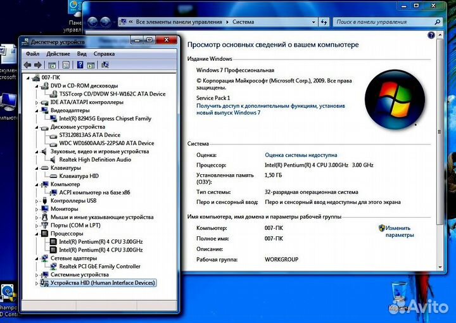Click System window scrollbar up arrow
Screen dimensions: 456x323
[440, 35]
